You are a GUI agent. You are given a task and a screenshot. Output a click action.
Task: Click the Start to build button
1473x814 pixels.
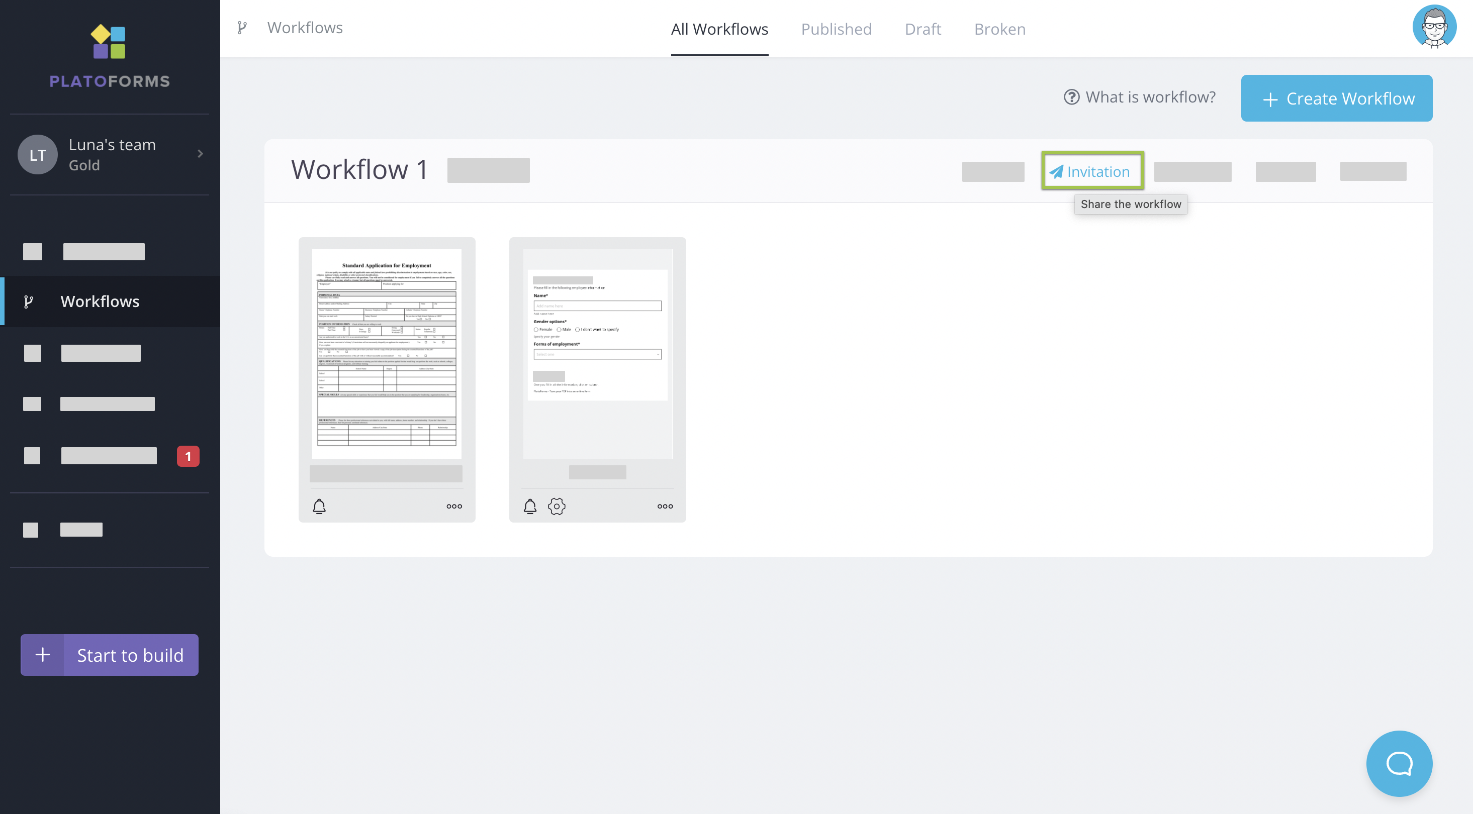point(109,655)
